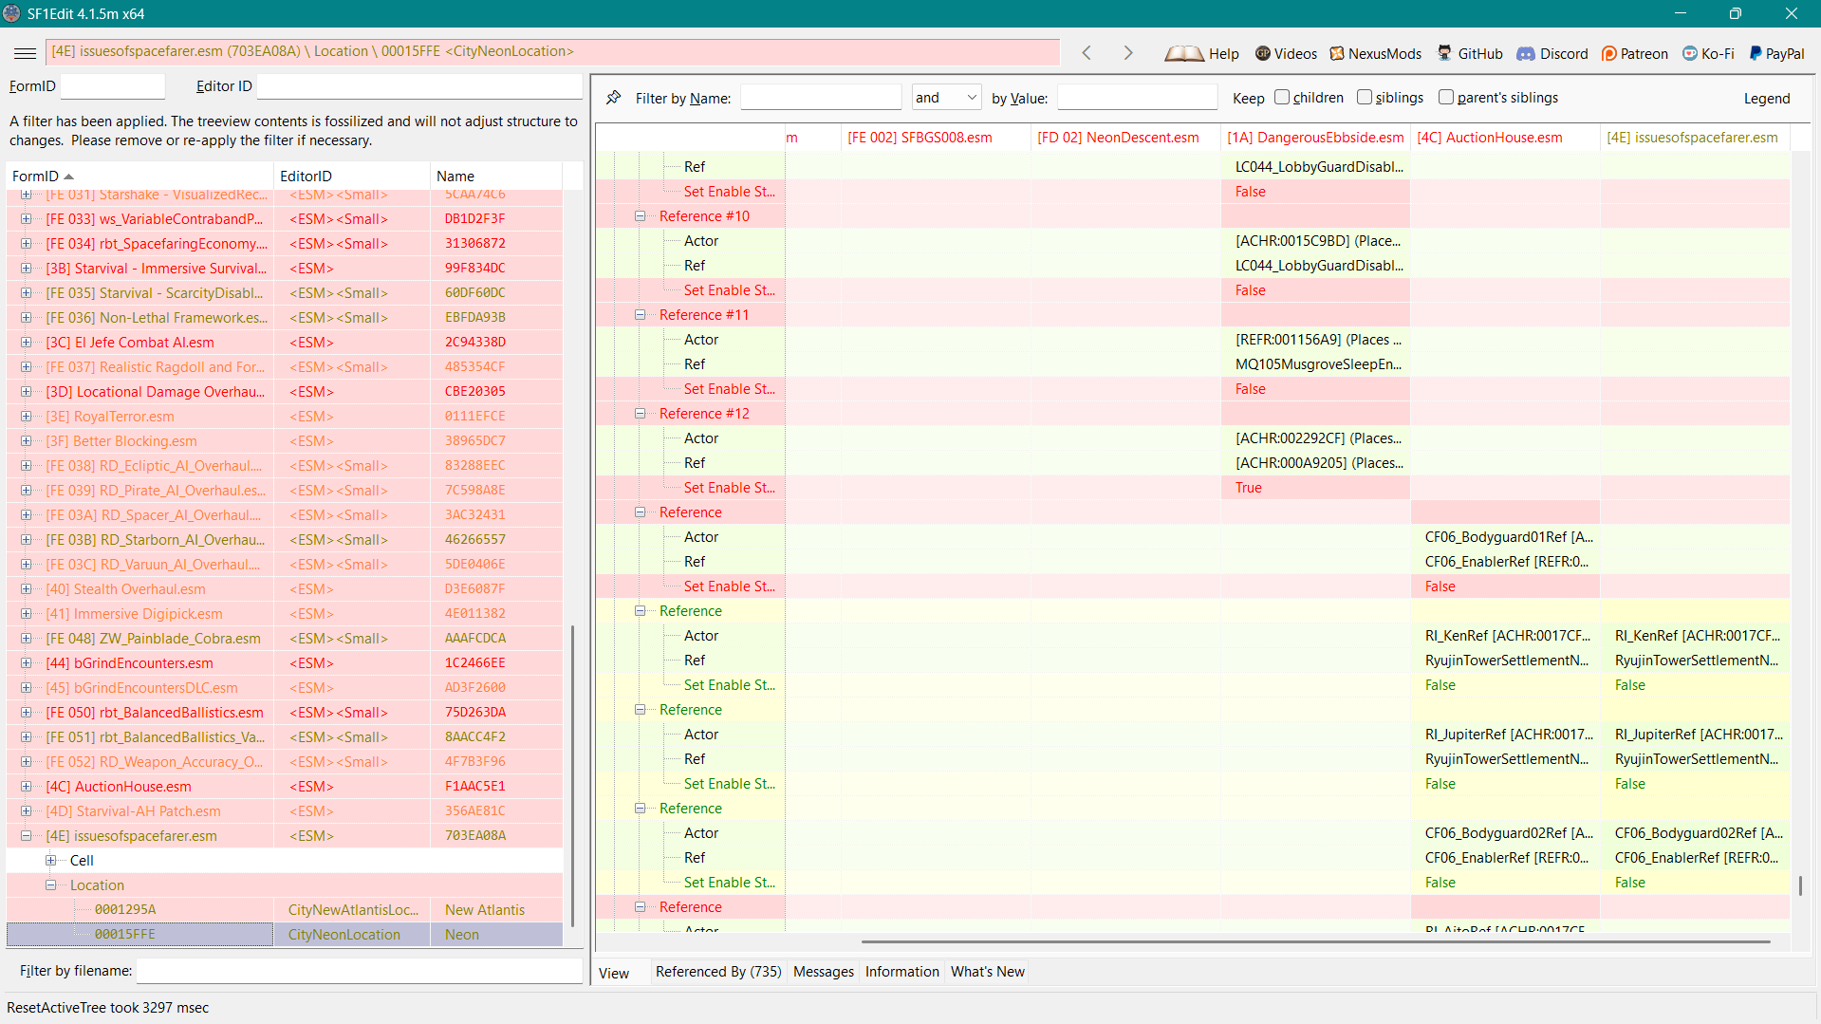The height and width of the screenshot is (1024, 1821).
Task: Switch to the Messages tab
Action: pyautogui.click(x=823, y=971)
